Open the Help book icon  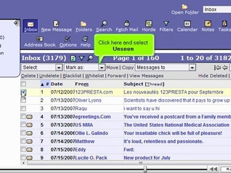[x=85, y=39]
